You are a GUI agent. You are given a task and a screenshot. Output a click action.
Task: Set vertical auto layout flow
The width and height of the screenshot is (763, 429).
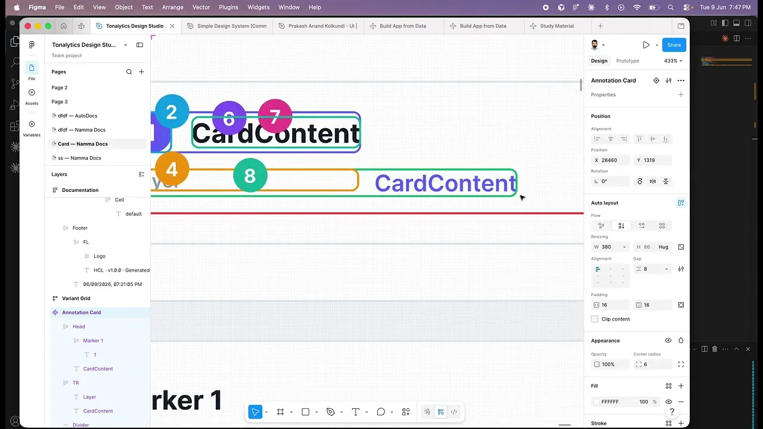click(x=621, y=226)
